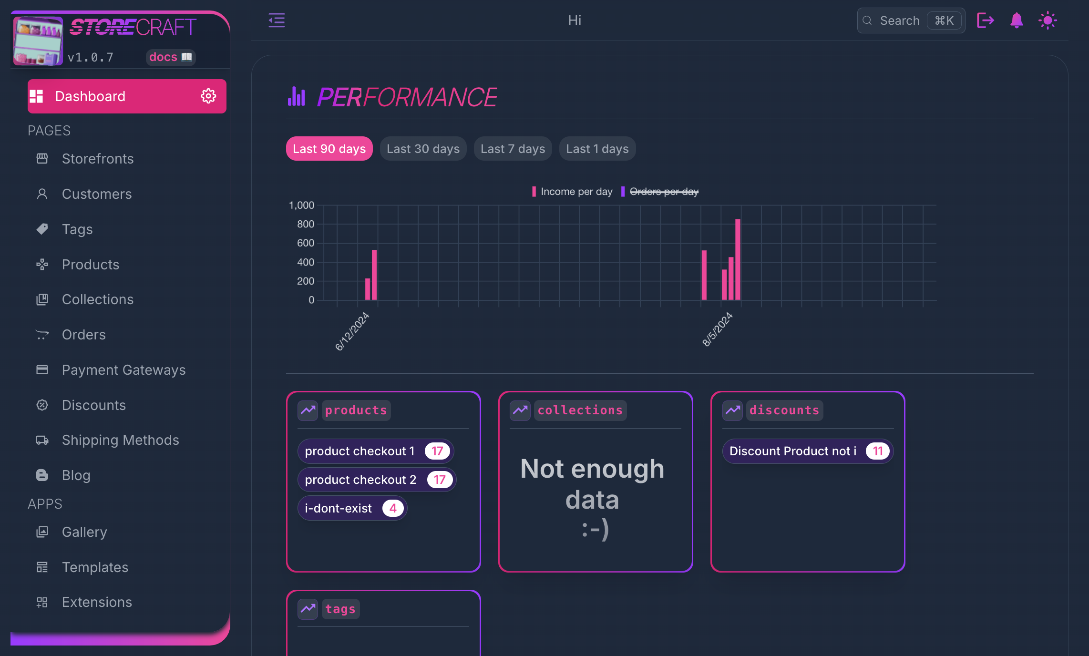The image size is (1089, 656).
Task: Open the docs link
Action: 170,57
